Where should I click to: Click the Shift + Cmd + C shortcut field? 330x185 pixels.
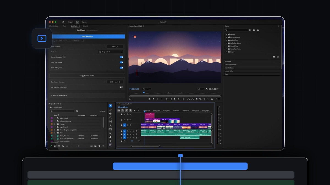click(115, 82)
